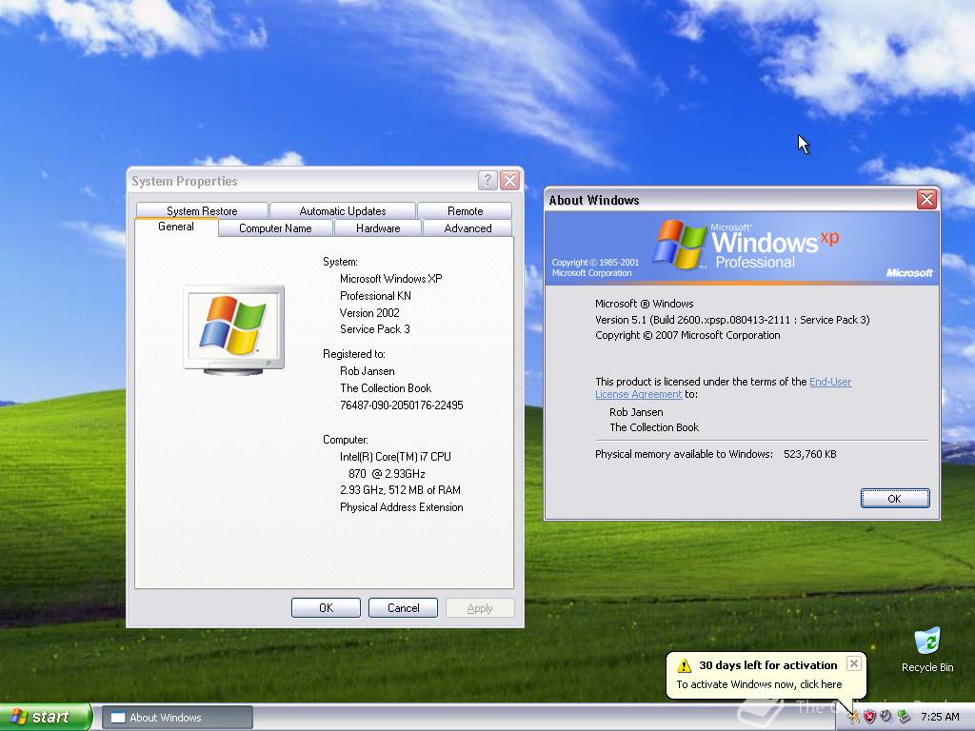Click the product ID 76487-090-2050176-22495

coord(401,405)
